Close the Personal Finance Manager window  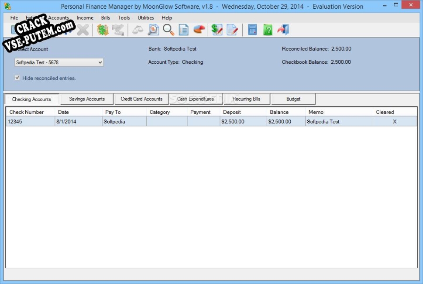click(x=411, y=5)
